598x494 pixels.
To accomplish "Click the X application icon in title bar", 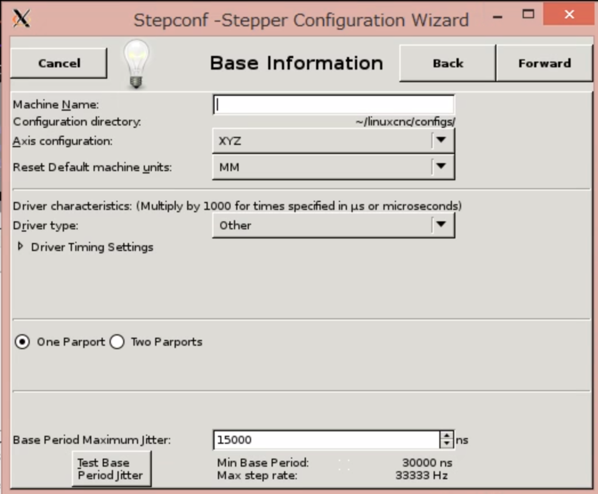I will pos(22,18).
